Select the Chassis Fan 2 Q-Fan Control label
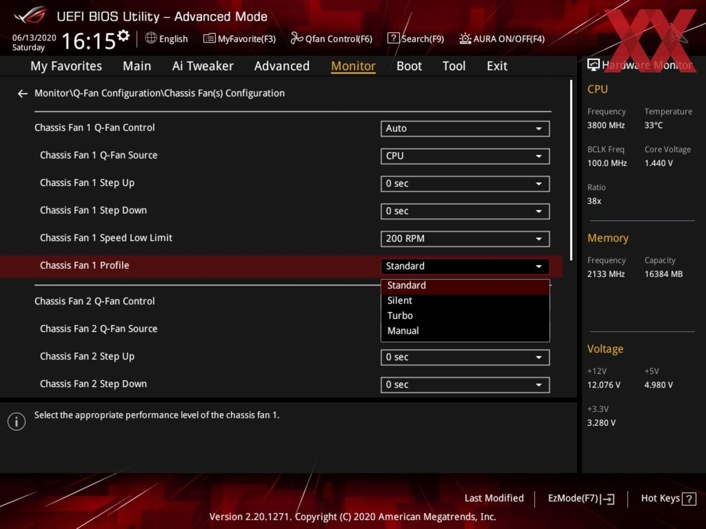 tap(94, 301)
